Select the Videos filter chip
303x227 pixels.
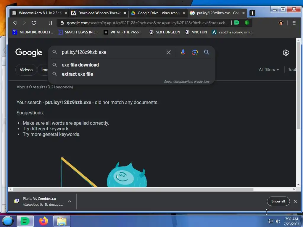(26, 70)
